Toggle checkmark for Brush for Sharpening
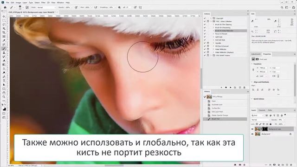This screenshot has height=167, width=297. (x=205, y=28)
